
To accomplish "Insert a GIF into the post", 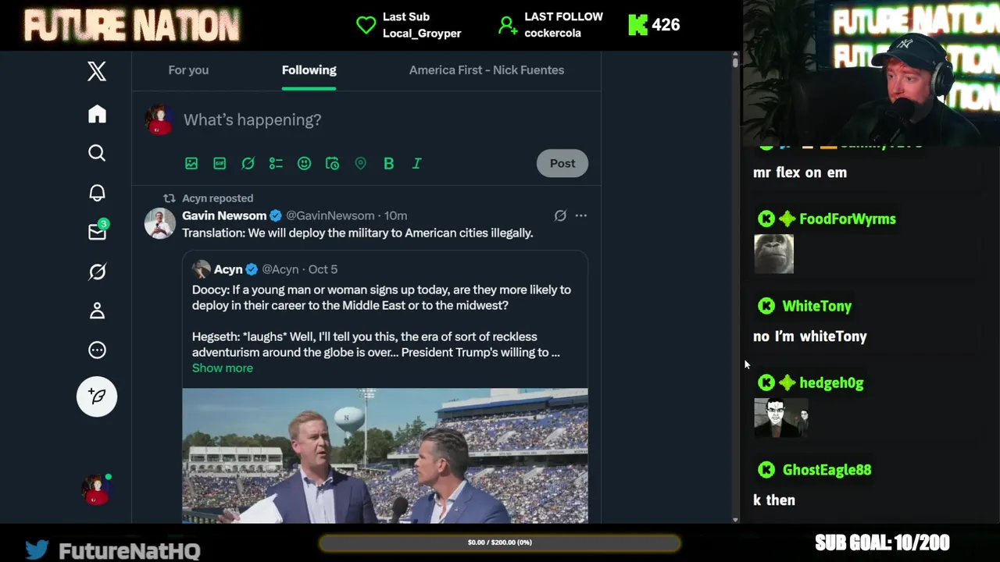I will click(x=220, y=163).
